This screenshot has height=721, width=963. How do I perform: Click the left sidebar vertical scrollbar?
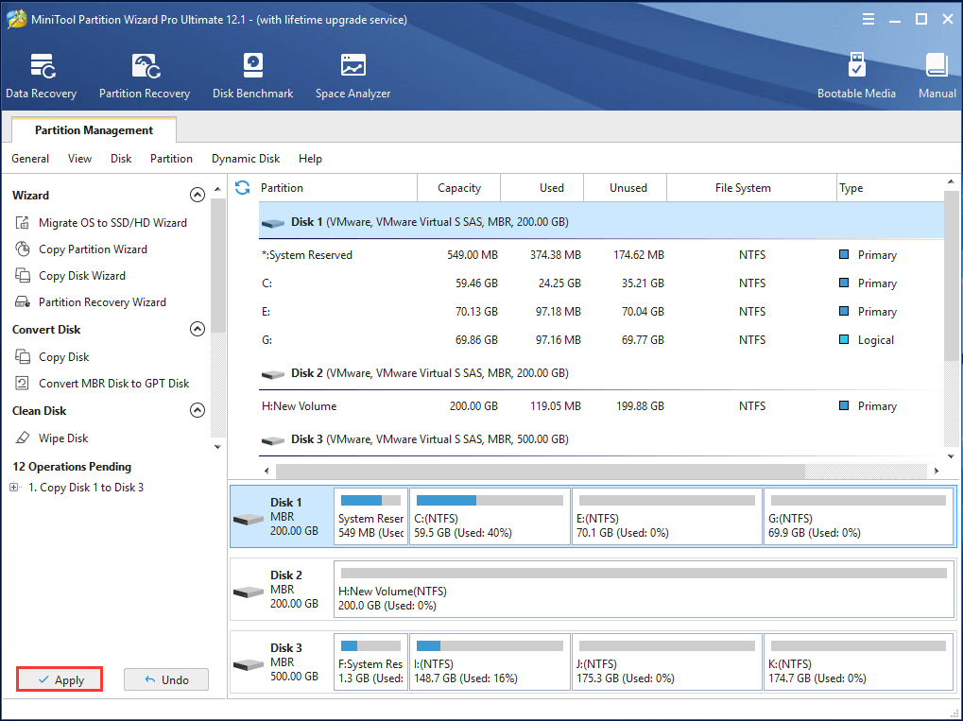tap(217, 266)
